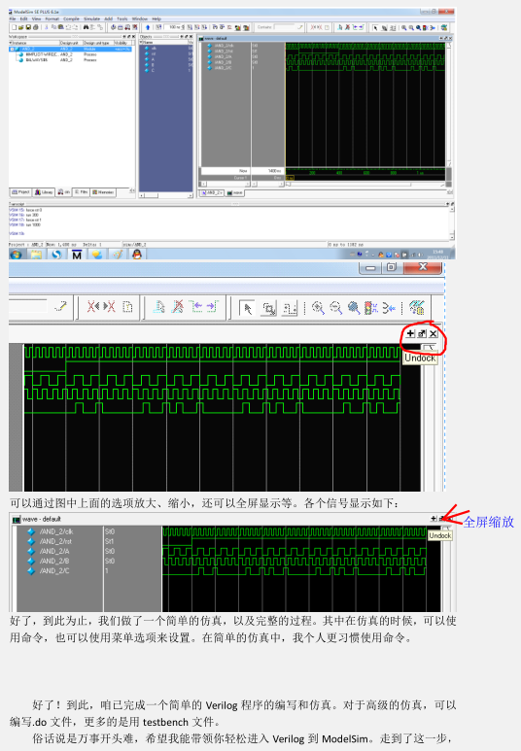Screen dimensions: 521x751
Task: Click Zoom Full icon in enlarged toolbar
Action: [353, 307]
